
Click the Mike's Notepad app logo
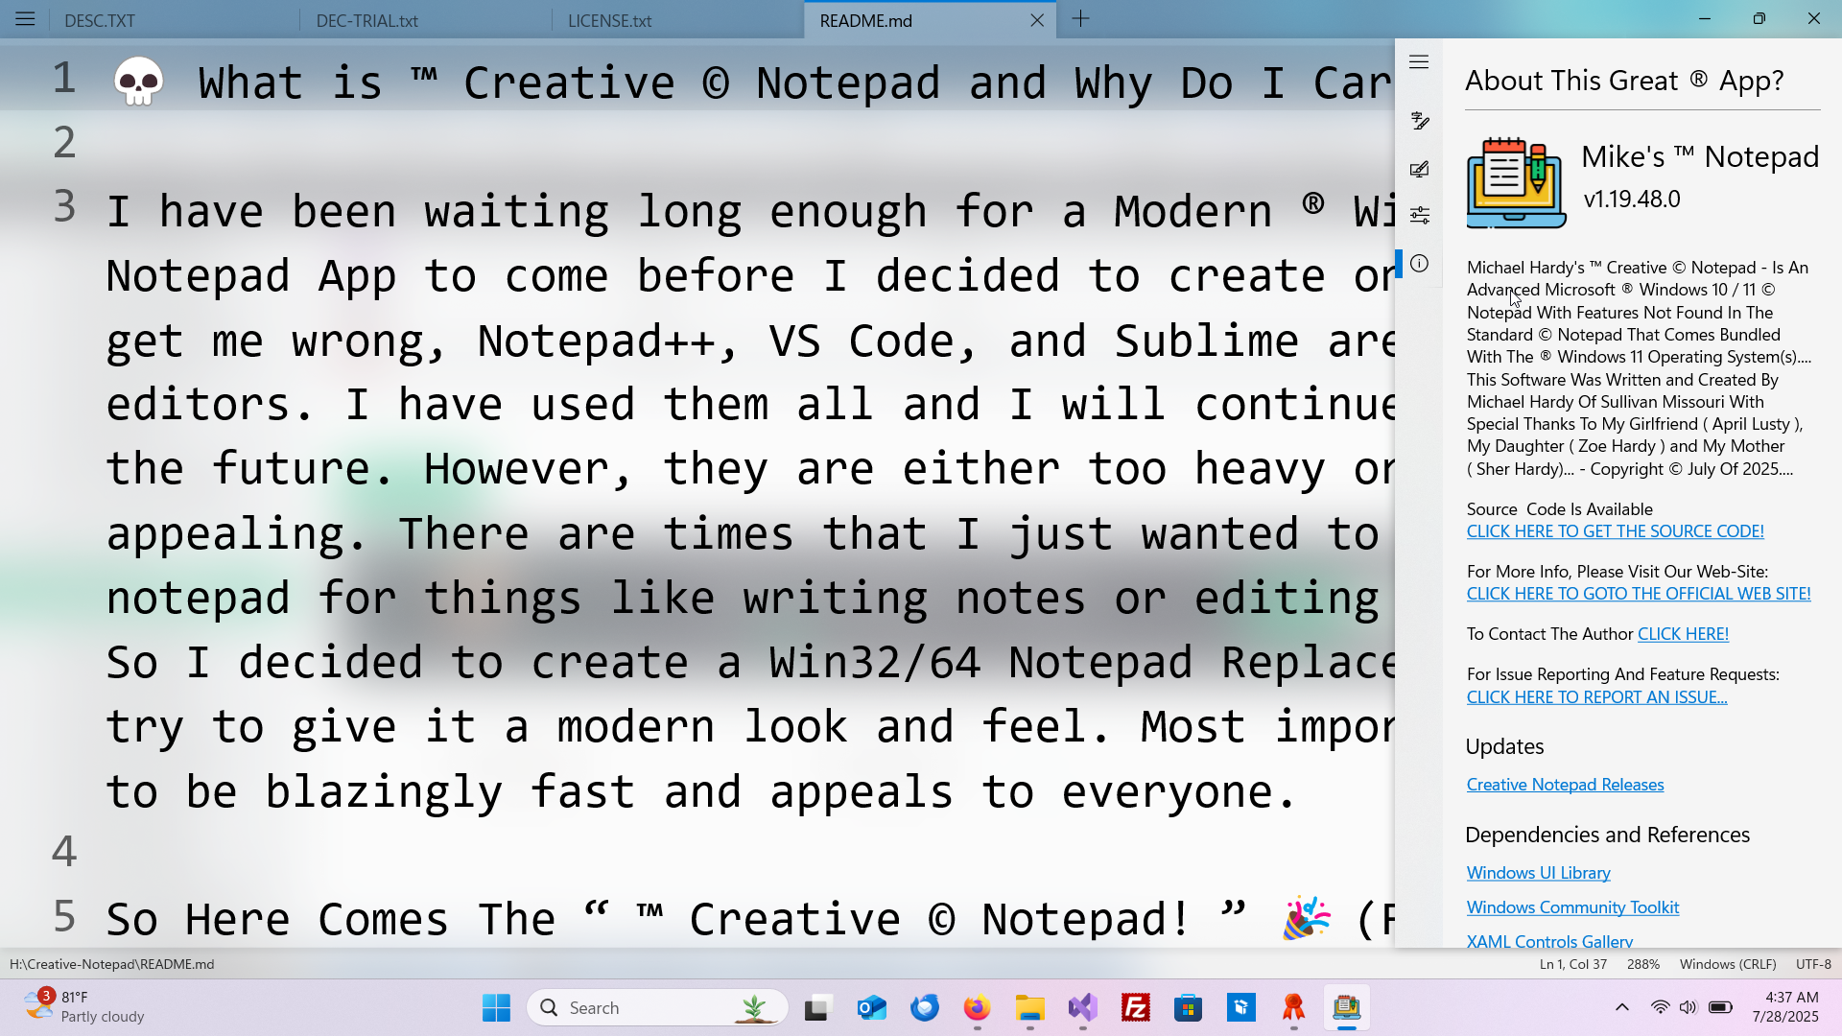tap(1517, 181)
